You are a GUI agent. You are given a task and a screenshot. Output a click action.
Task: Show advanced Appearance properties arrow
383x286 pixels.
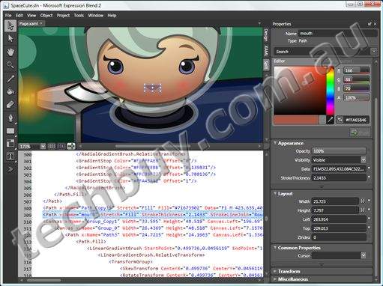coord(322,186)
